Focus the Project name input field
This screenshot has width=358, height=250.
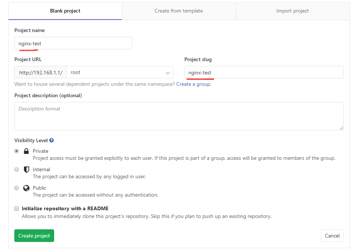[x=73, y=43]
